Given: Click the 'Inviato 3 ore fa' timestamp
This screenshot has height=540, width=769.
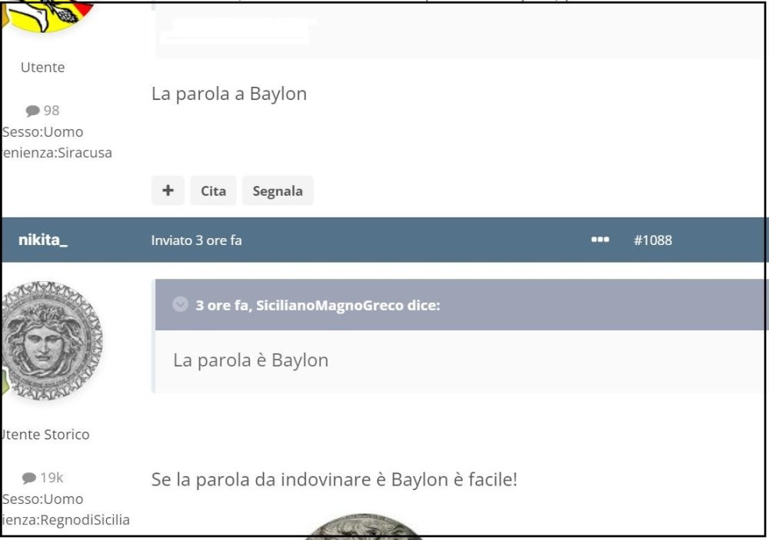Looking at the screenshot, I should pos(196,240).
